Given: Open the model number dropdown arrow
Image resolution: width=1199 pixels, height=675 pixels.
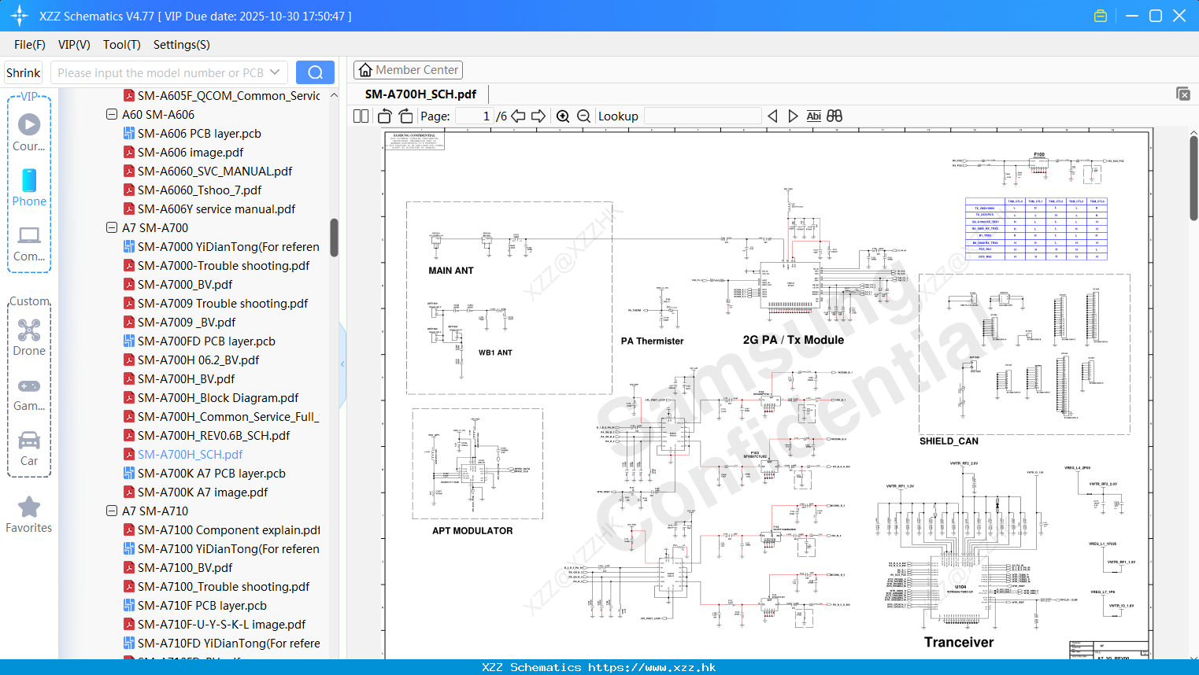Looking at the screenshot, I should click(275, 72).
